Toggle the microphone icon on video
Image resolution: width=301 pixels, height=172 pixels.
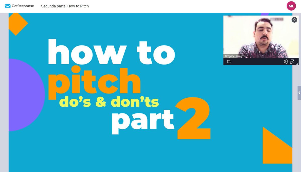(294, 20)
